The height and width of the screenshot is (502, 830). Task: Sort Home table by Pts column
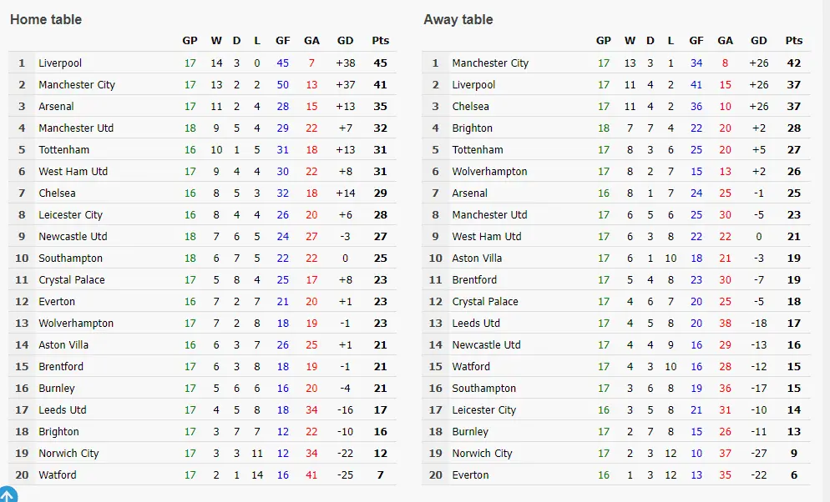pos(381,40)
